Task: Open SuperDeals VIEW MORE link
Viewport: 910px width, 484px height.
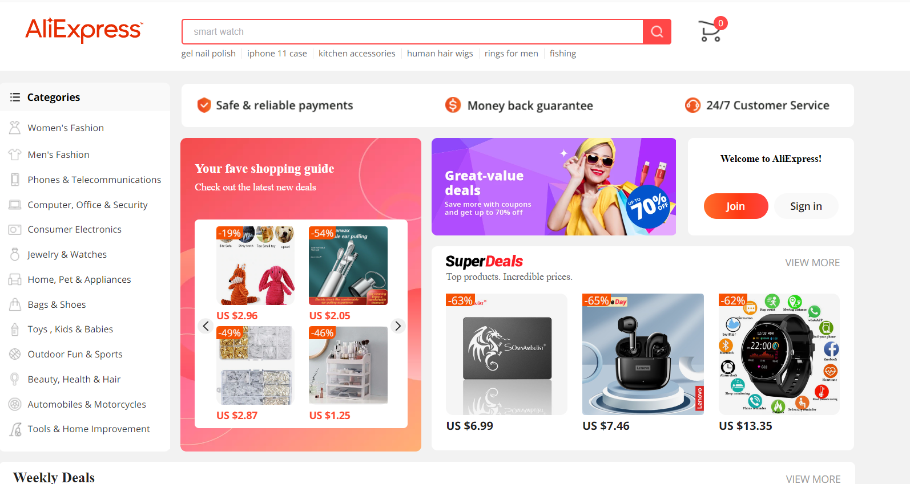Action: tap(812, 263)
